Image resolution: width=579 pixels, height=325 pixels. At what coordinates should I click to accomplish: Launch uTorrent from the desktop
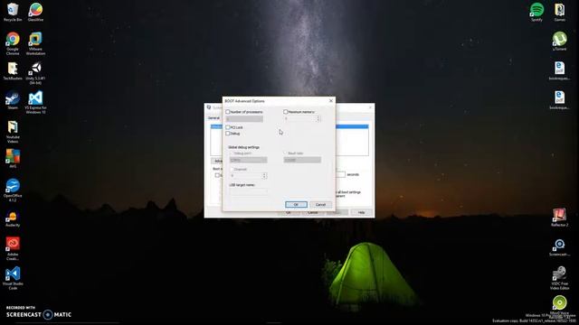[559, 41]
